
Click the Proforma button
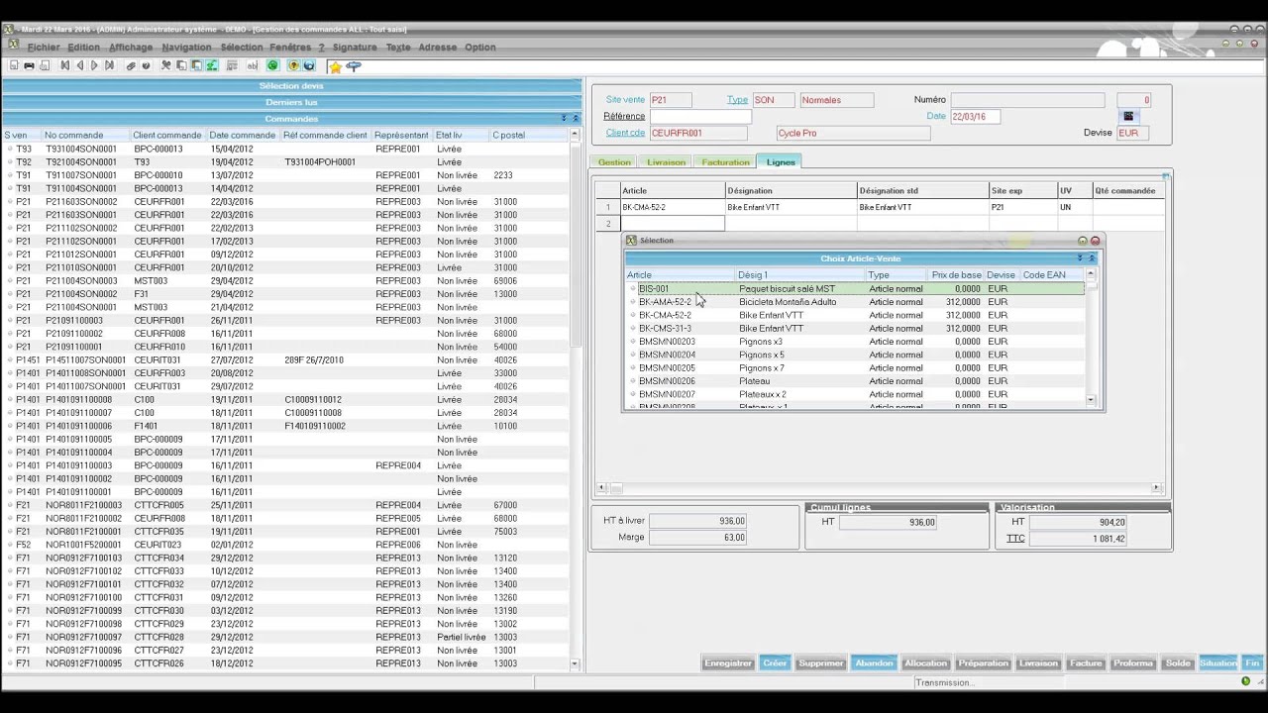(x=1133, y=663)
